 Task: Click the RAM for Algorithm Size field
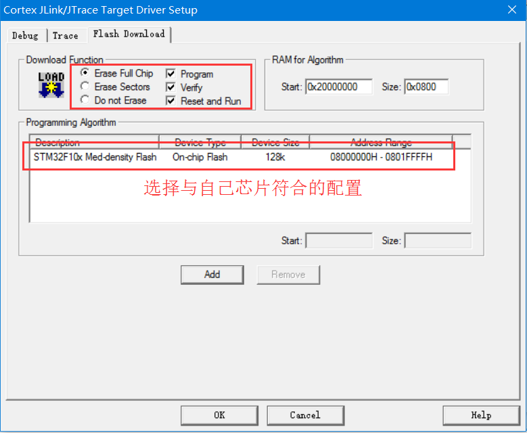click(x=426, y=87)
